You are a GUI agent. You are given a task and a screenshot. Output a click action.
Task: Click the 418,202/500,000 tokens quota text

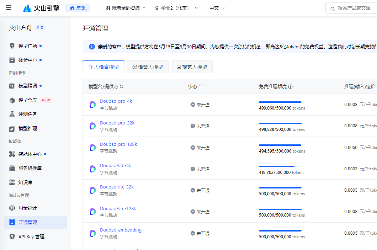pos(282,172)
